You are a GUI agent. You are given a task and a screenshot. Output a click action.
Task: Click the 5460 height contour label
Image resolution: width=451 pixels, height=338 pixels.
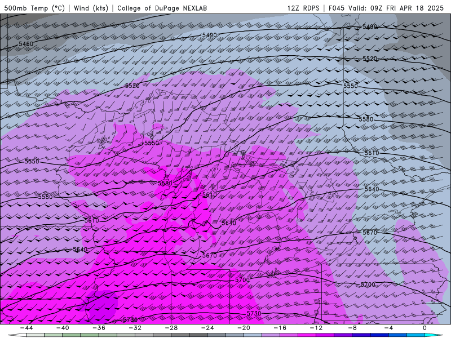pos(26,44)
